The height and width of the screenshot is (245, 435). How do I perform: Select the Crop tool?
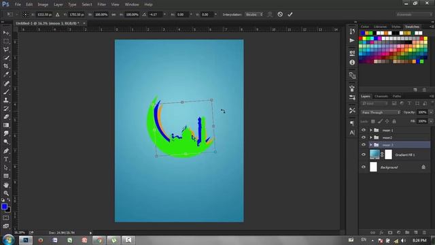tap(6, 66)
